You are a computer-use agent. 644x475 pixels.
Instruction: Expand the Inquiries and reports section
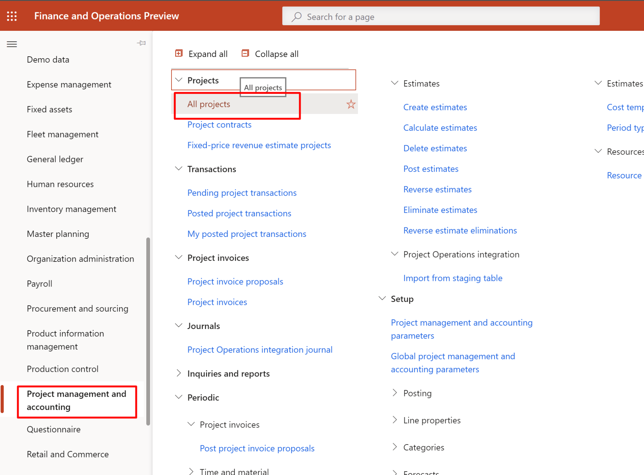(x=179, y=373)
